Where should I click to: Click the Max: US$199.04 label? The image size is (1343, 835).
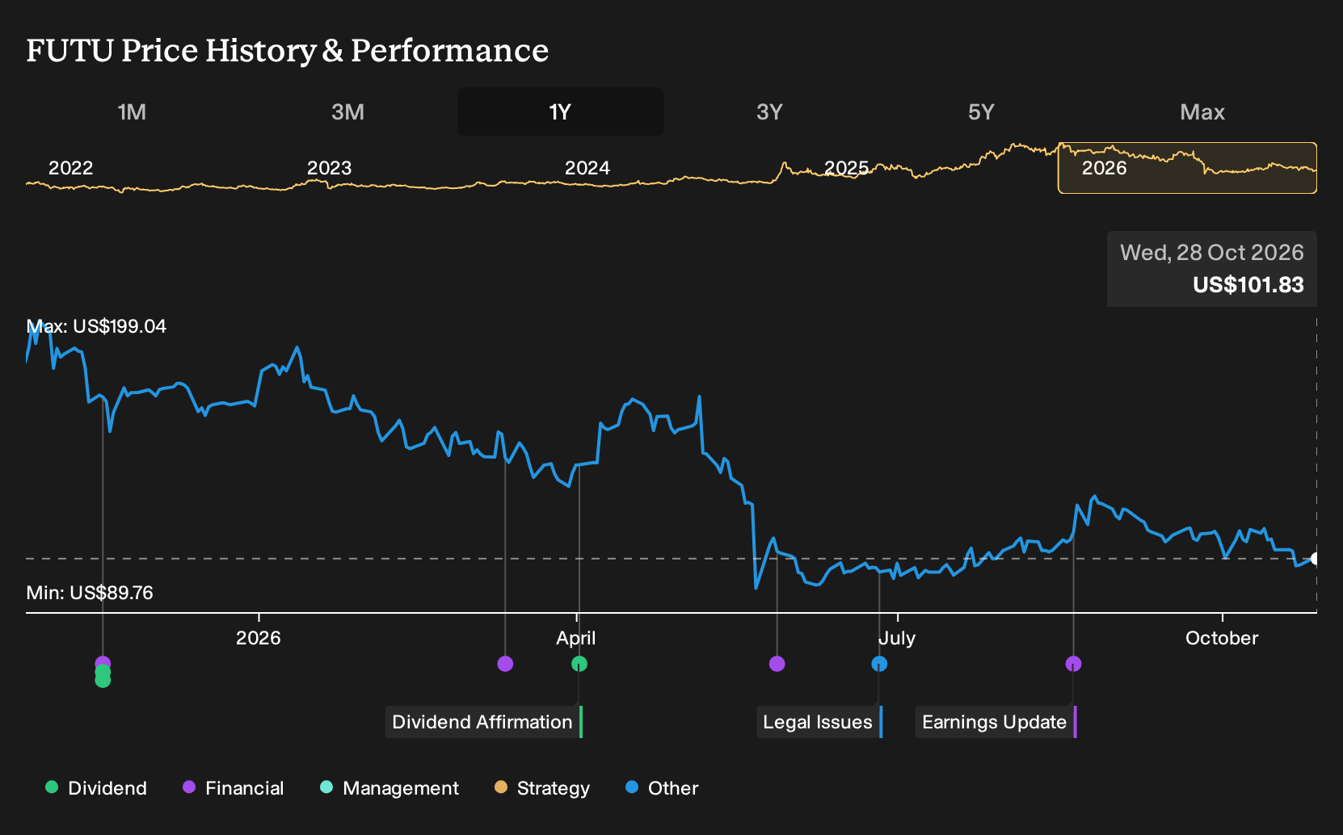(96, 326)
